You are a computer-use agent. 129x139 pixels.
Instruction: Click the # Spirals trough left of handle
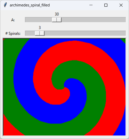click(30, 33)
